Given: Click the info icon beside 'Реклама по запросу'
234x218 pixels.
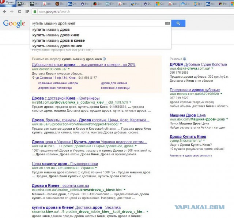Looking at the screenshot, I should click(x=104, y=59).
